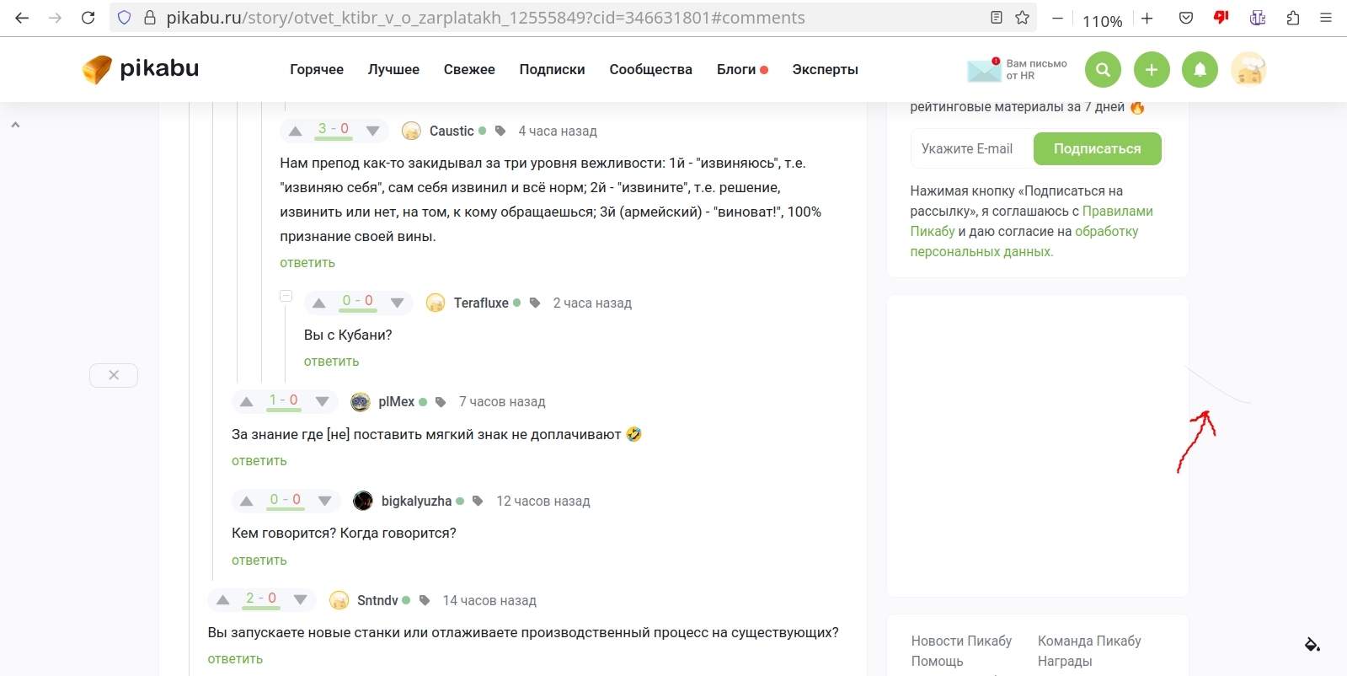Open notifications bell icon

[x=1200, y=70]
